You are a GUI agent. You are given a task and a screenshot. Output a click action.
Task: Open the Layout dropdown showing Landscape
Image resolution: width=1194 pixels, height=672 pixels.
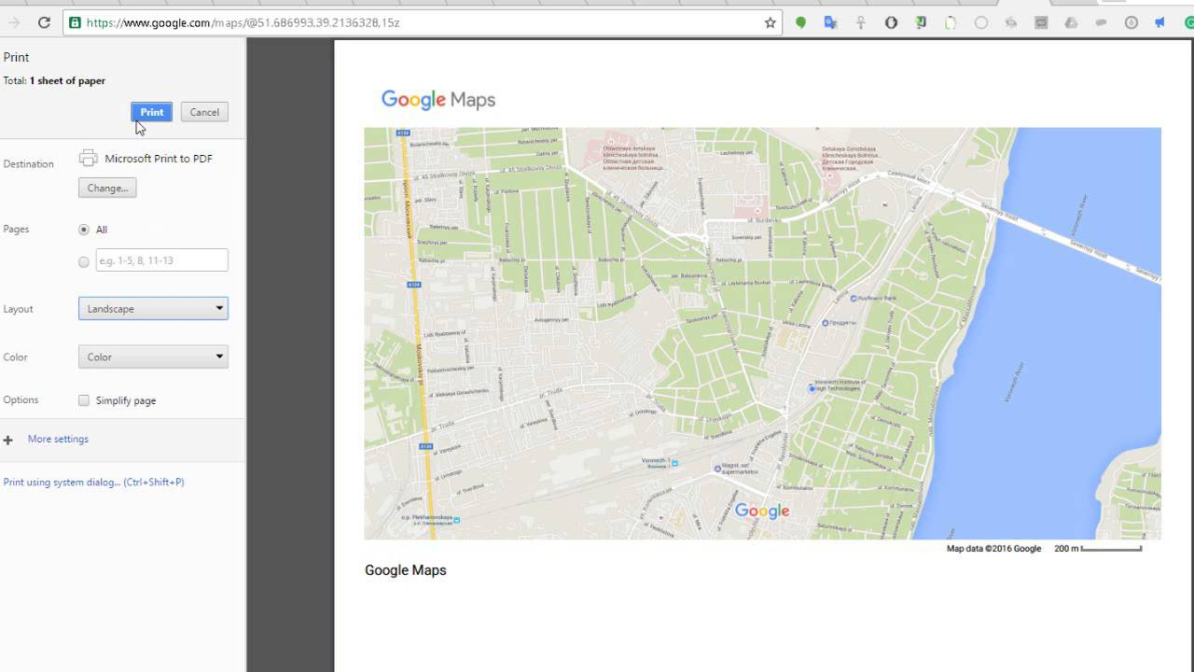pos(153,309)
